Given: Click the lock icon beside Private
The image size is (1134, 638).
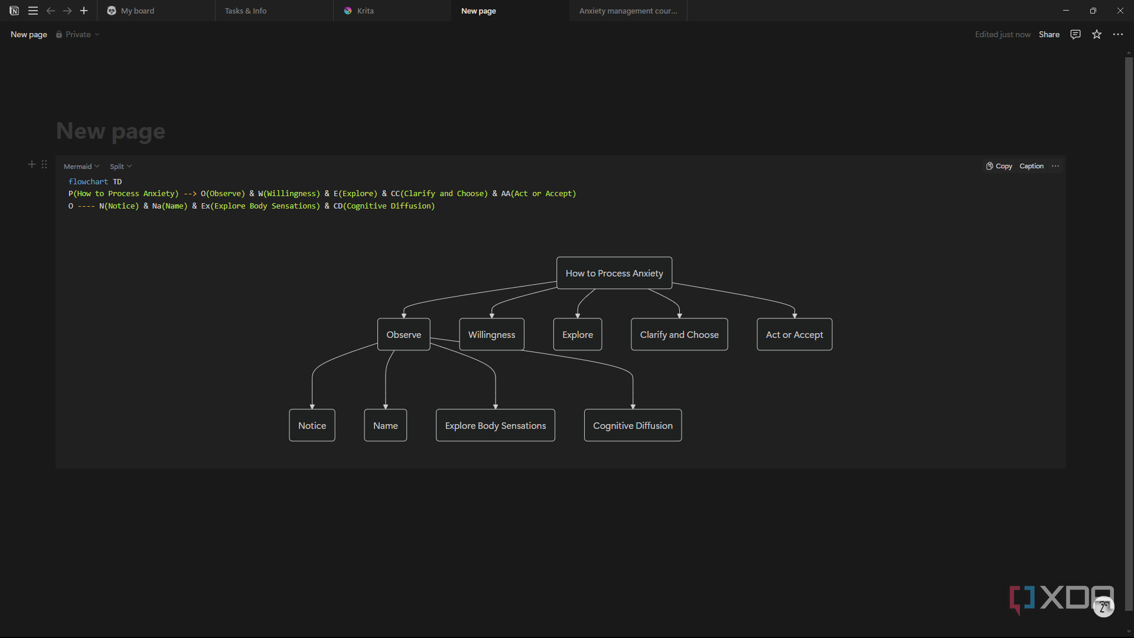Looking at the screenshot, I should pos(59,34).
